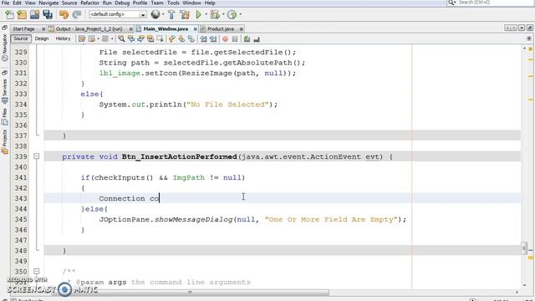Close the Product.java tab
535x301 pixels.
pyautogui.click(x=242, y=29)
